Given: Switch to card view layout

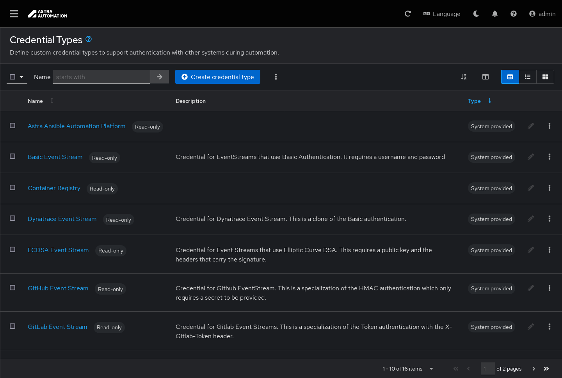Looking at the screenshot, I should [x=545, y=77].
